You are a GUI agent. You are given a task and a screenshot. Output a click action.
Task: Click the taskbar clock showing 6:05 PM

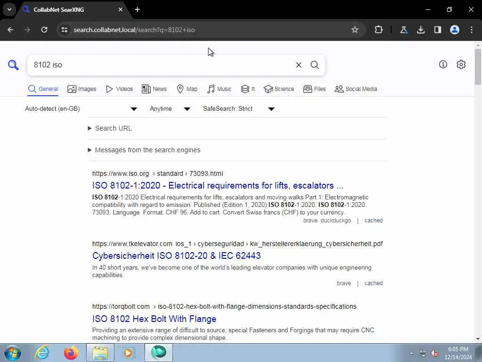tap(458, 353)
